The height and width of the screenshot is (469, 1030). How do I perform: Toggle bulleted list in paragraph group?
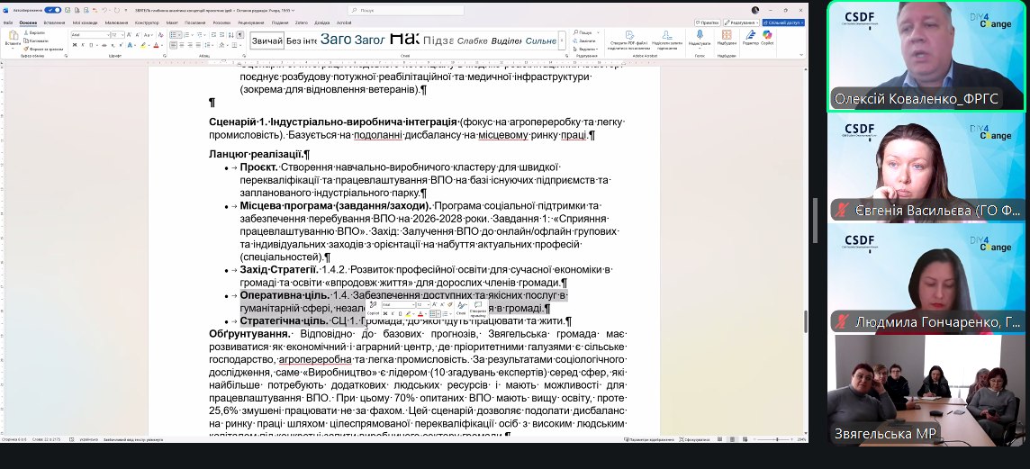pos(173,35)
